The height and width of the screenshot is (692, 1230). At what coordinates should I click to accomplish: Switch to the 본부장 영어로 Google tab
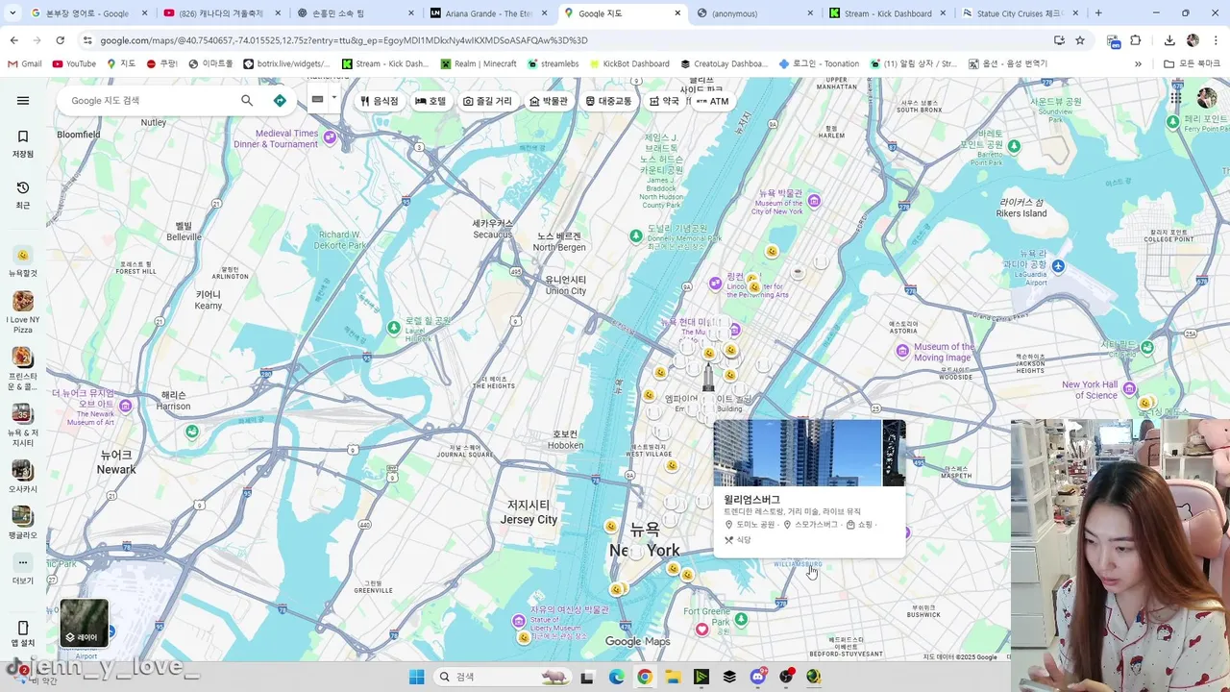click(88, 13)
